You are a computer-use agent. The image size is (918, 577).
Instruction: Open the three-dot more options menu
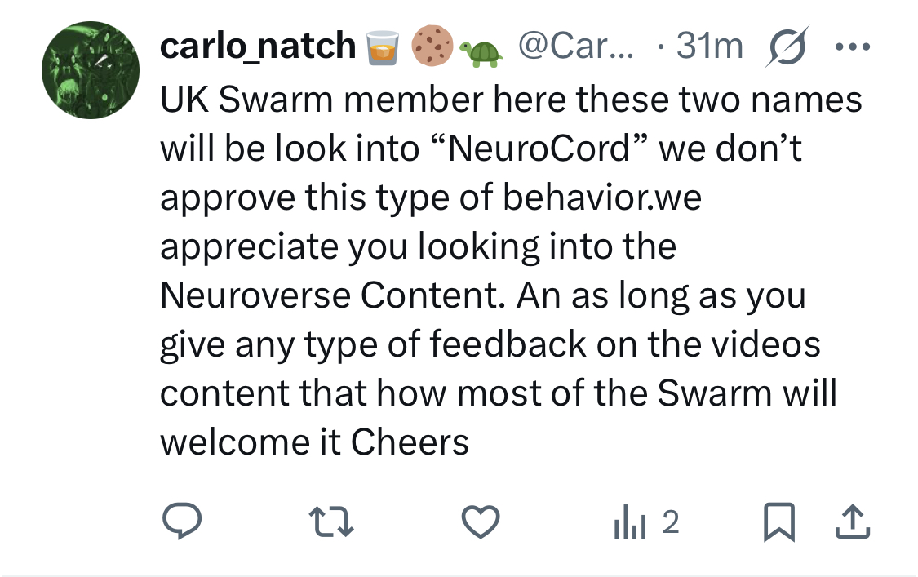click(853, 47)
